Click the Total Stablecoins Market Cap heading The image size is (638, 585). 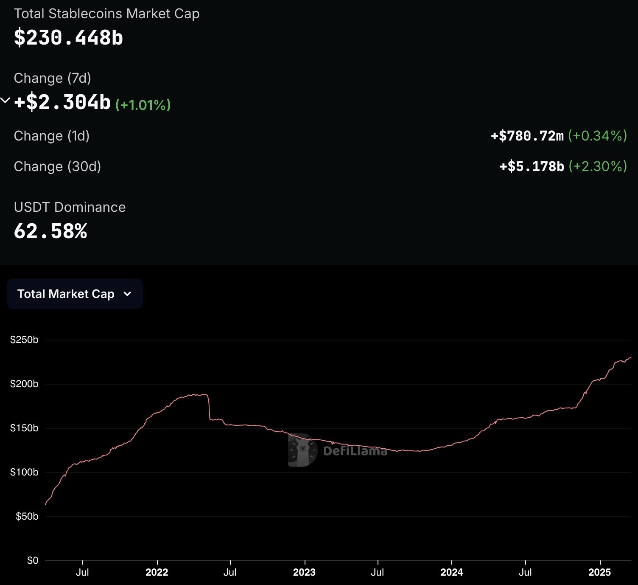point(106,14)
